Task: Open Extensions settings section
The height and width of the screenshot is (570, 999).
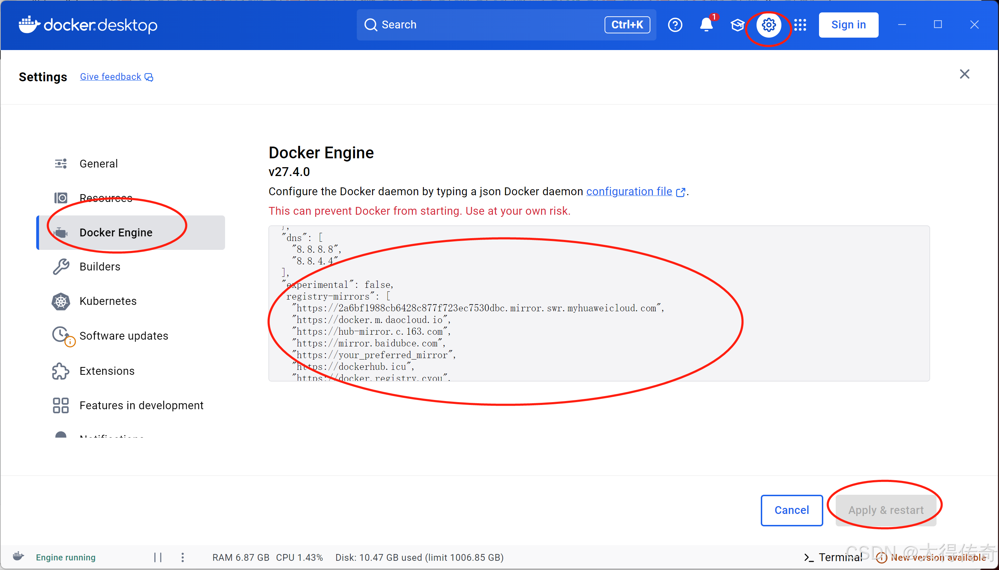Action: (107, 371)
